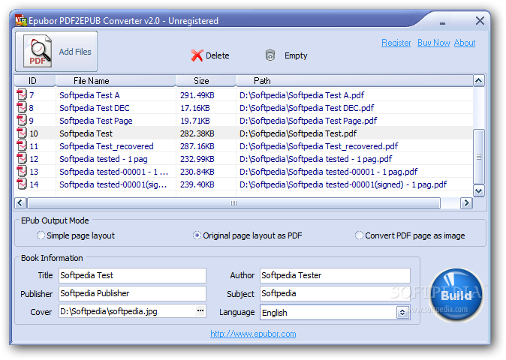The height and width of the screenshot is (360, 506).
Task: Sort by the ID column header
Action: (x=35, y=80)
